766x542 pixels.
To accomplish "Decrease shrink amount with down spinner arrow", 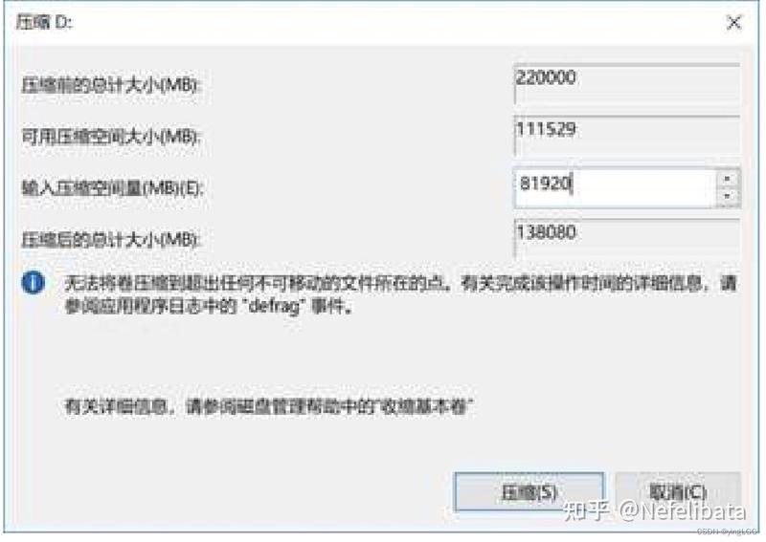I will 728,197.
